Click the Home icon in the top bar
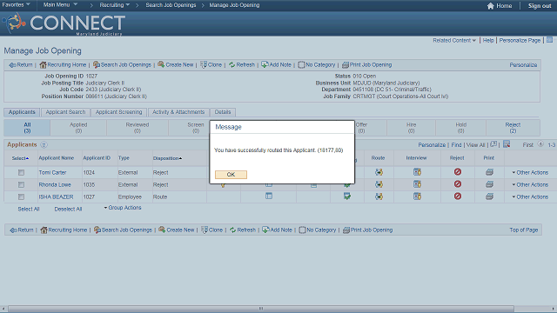 [490, 6]
